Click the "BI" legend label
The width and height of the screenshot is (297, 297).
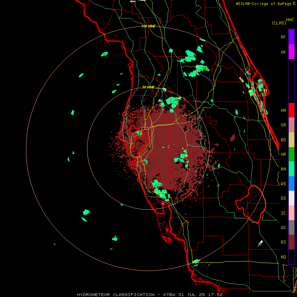(x=283, y=242)
